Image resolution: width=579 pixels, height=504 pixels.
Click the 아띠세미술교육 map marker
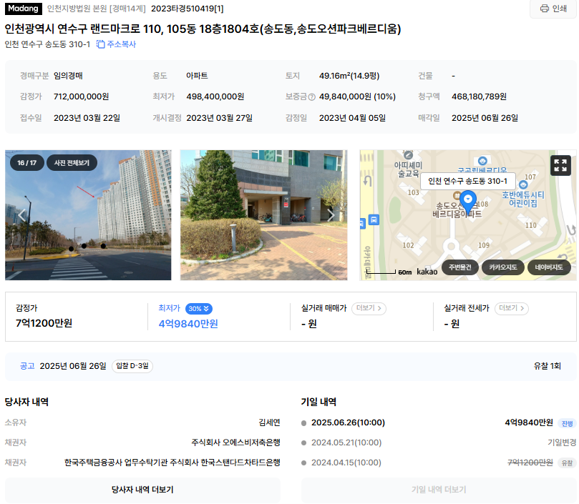tap(408, 155)
